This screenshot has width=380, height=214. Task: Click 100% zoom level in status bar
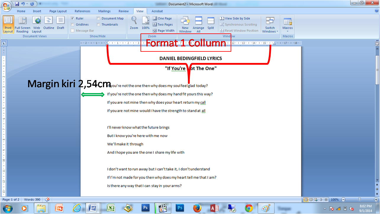tap(335, 200)
